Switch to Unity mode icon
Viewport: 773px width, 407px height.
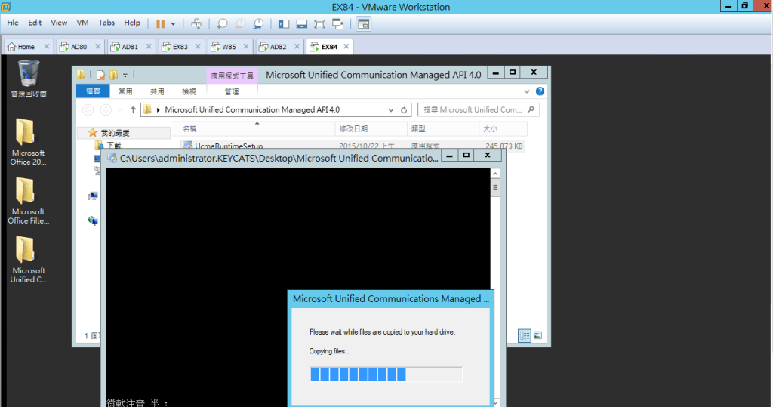click(x=338, y=23)
